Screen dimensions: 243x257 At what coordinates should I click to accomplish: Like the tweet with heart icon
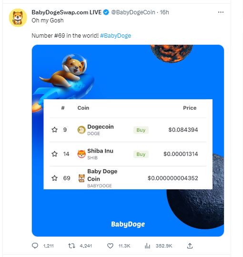pyautogui.click(x=110, y=246)
